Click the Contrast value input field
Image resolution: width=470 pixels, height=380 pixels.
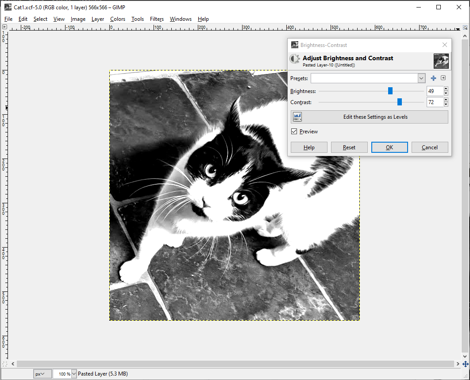point(435,102)
